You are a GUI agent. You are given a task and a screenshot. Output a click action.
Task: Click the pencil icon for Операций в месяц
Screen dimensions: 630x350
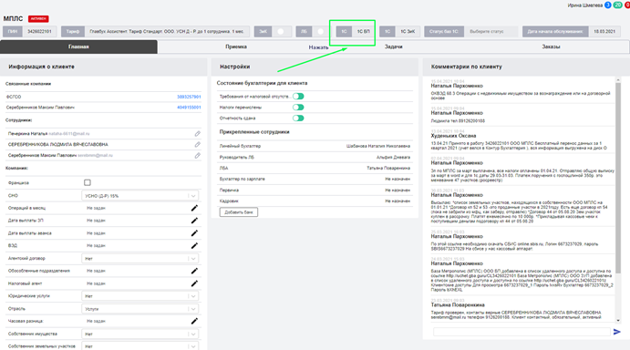[194, 208]
